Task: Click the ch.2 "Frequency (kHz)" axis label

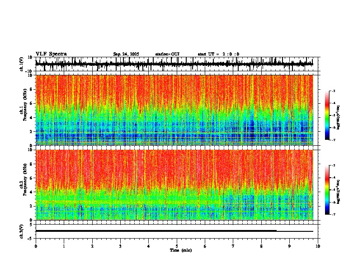Action: (x=25, y=179)
